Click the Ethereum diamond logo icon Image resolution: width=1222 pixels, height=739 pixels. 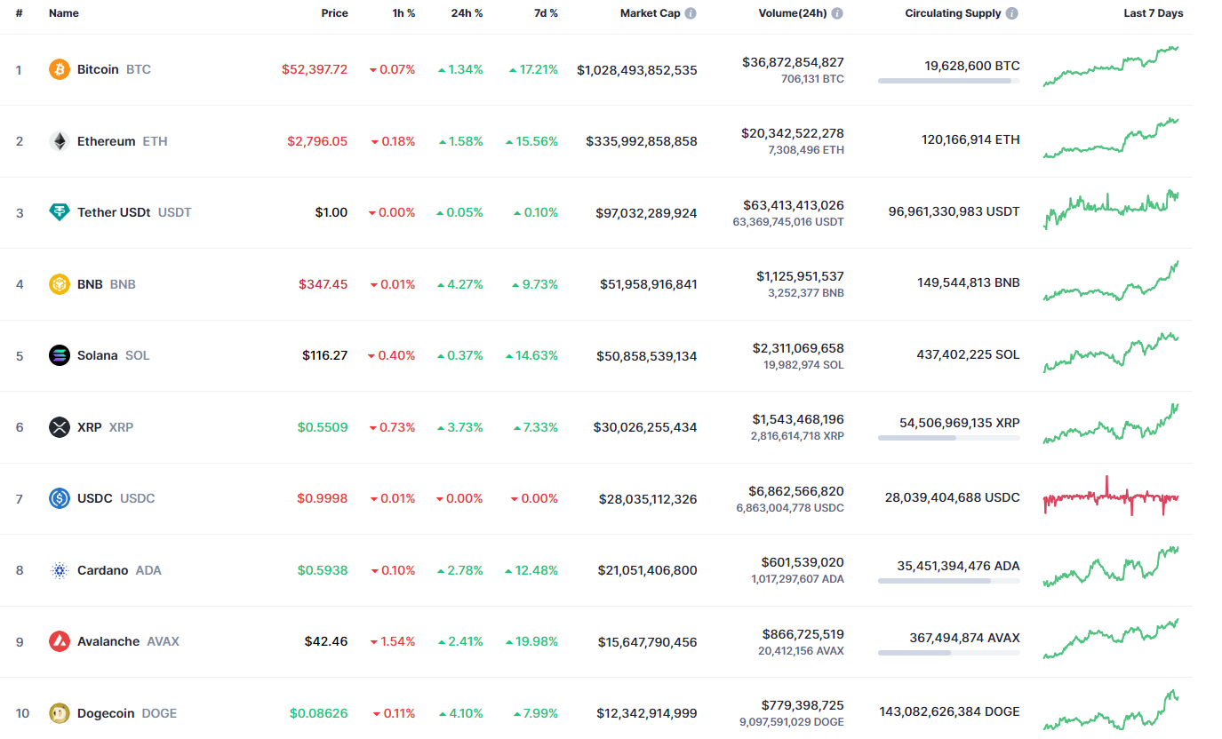(x=60, y=141)
